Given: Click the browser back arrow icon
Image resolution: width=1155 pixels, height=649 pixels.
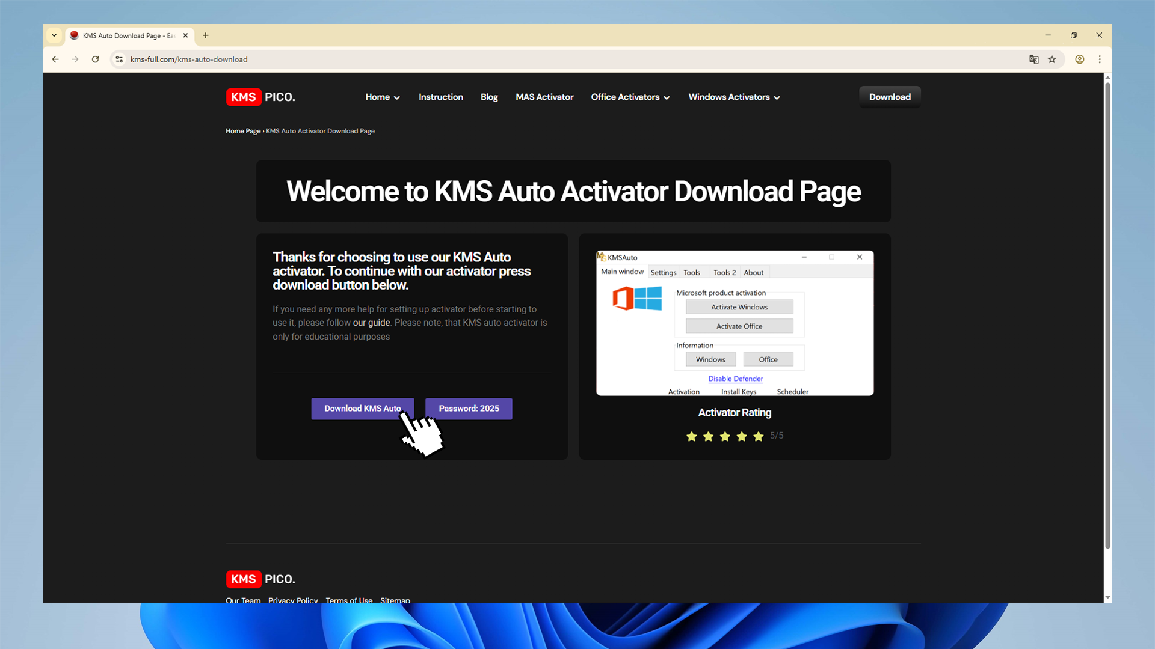Looking at the screenshot, I should (55, 59).
